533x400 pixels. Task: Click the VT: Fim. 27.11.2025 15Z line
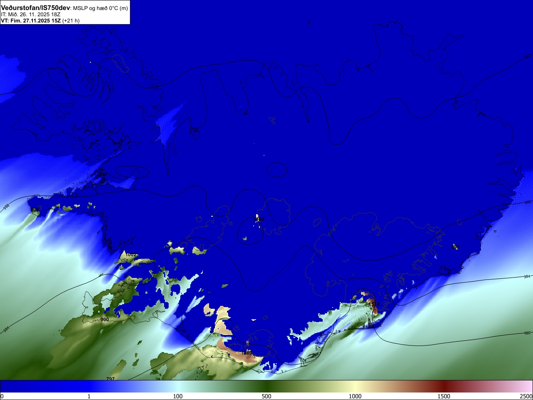(40, 21)
